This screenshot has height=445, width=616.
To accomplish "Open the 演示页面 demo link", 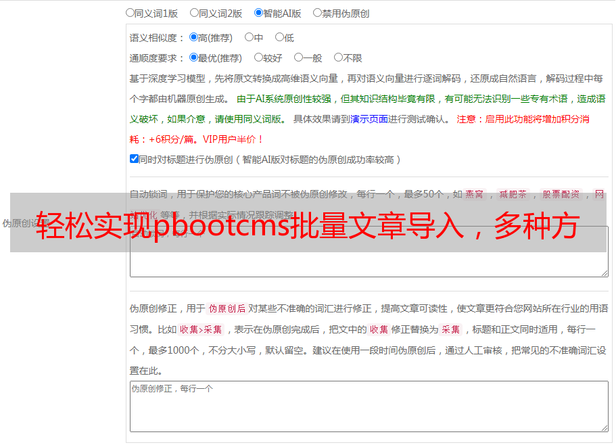I will coord(369,119).
